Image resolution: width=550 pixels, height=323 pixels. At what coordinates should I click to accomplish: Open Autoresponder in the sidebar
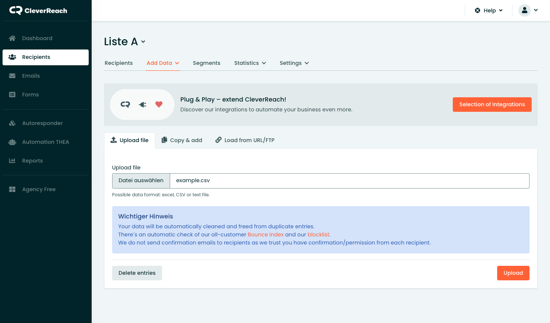click(46, 123)
